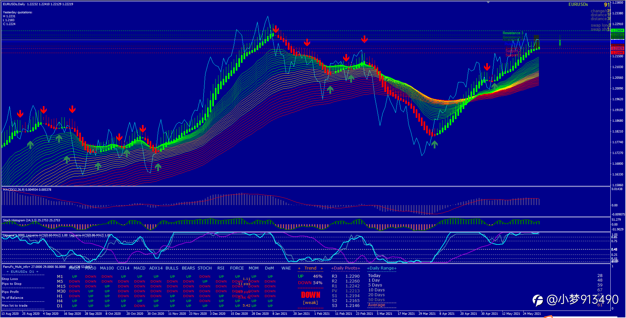The image size is (626, 318).
Task: Click the green 1.22604 price tag
Action: 618,31
